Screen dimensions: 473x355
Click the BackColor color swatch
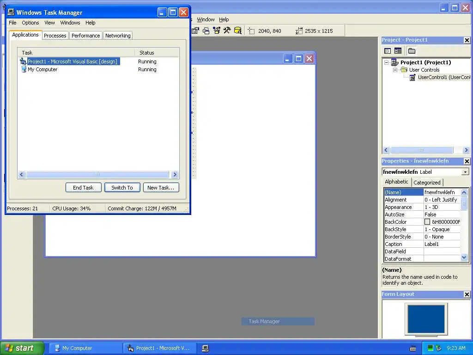(x=427, y=222)
